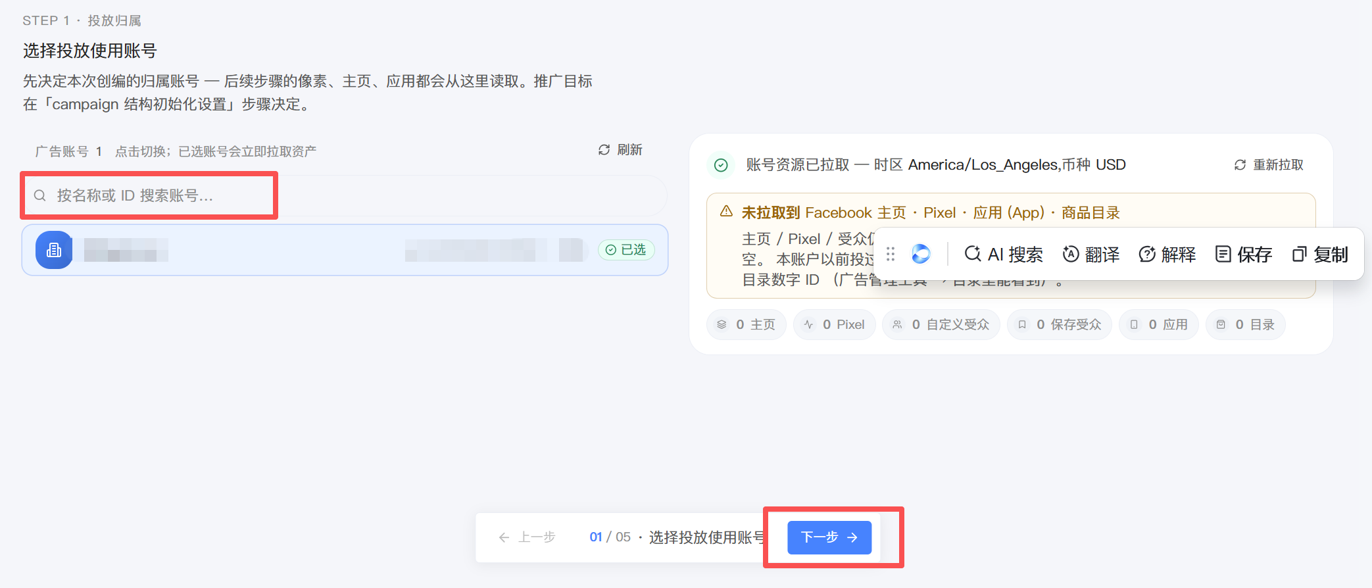Click the 0 主页 chip
The image size is (1372, 588).
pos(747,325)
